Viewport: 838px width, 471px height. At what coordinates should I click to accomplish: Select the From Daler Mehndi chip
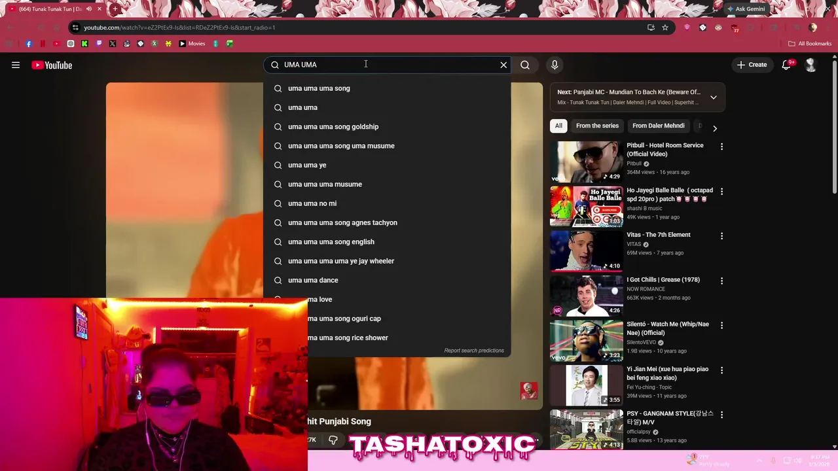tap(658, 126)
